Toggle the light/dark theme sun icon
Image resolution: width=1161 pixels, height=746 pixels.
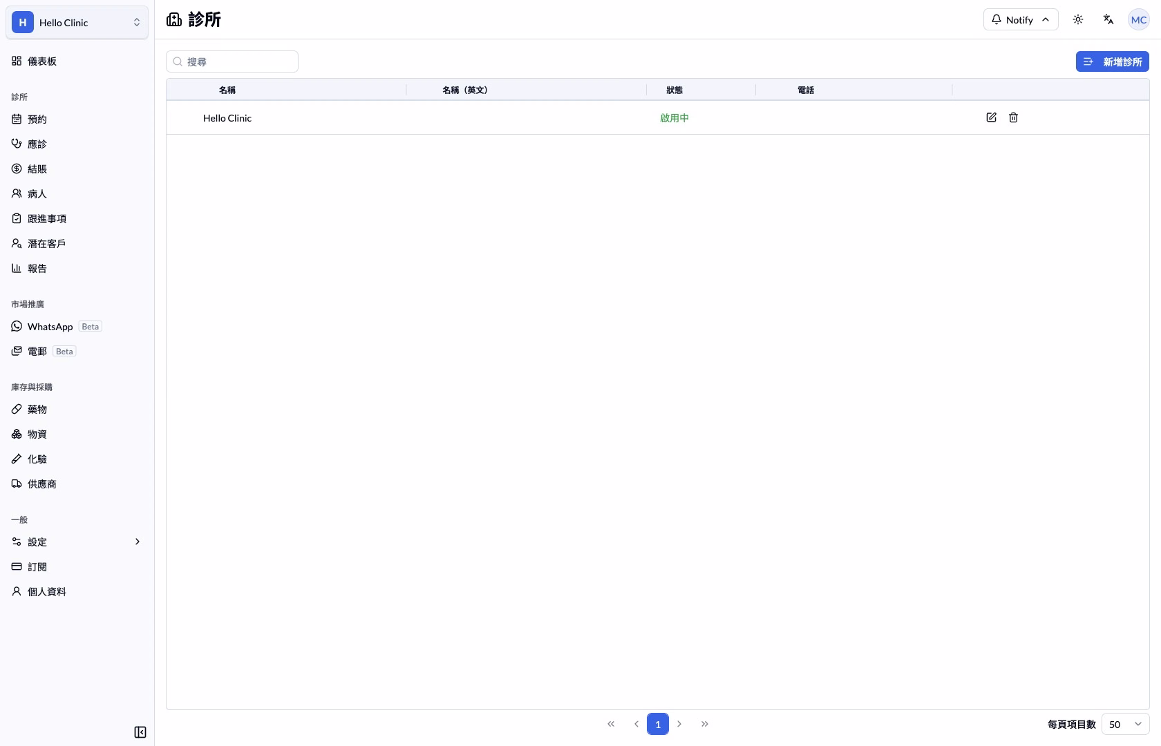pyautogui.click(x=1078, y=19)
